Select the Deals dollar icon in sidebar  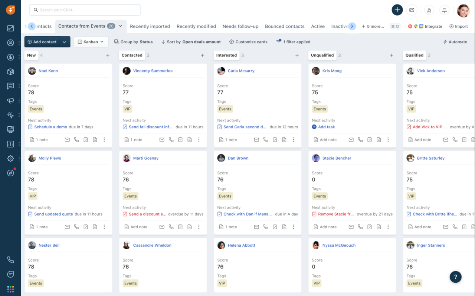pyautogui.click(x=10, y=57)
